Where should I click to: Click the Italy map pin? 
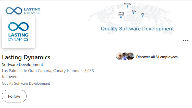click(x=134, y=13)
